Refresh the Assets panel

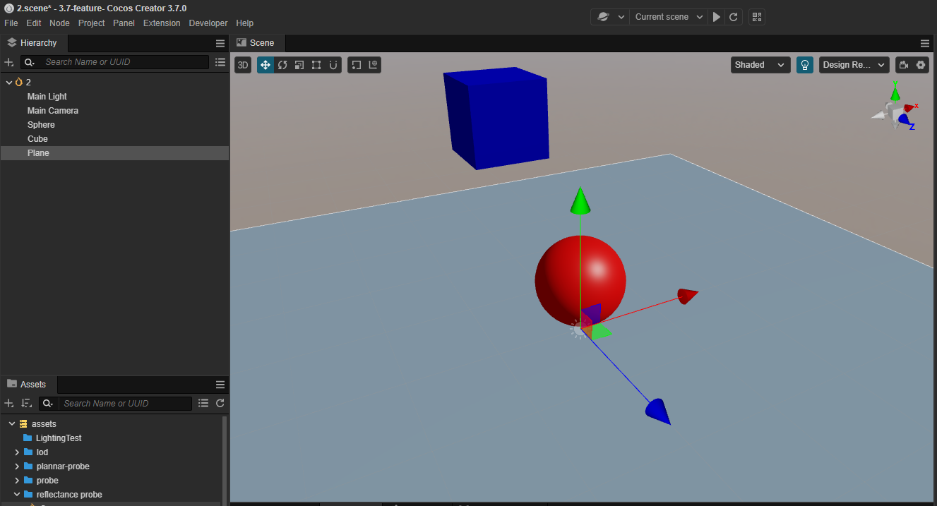(x=220, y=404)
